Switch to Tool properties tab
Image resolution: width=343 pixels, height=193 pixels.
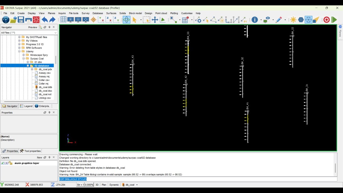pos(30,151)
